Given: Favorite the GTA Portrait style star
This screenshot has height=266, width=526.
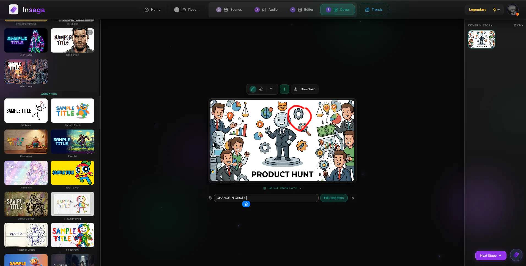Looking at the screenshot, I should click(90, 32).
